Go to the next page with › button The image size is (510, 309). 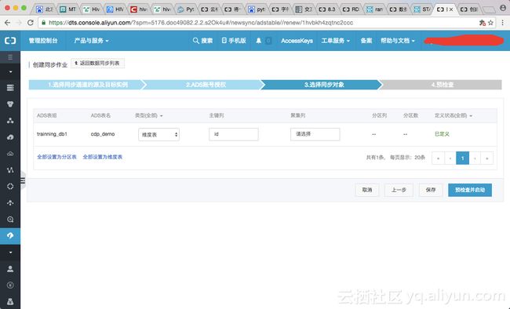tap(475, 158)
